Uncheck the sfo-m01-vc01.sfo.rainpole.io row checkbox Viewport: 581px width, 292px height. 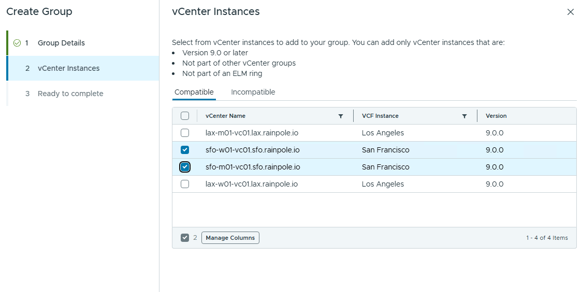pos(185,167)
